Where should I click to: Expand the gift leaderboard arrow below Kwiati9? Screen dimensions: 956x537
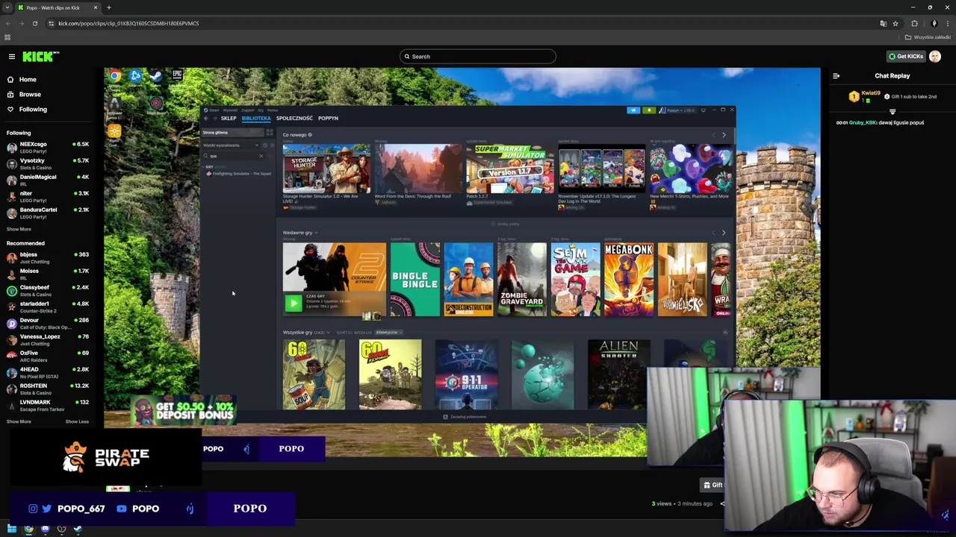coord(892,112)
